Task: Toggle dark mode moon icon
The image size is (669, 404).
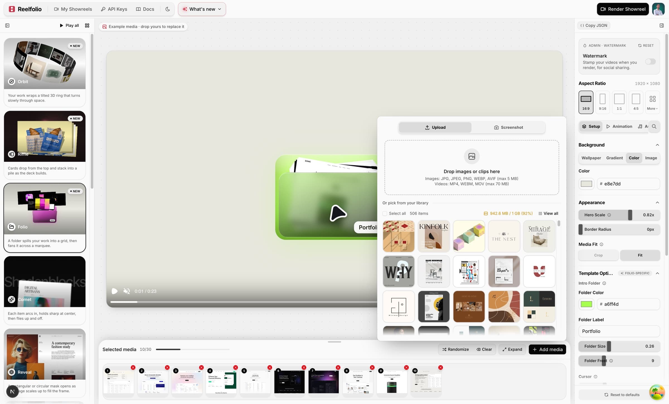Action: [x=168, y=9]
